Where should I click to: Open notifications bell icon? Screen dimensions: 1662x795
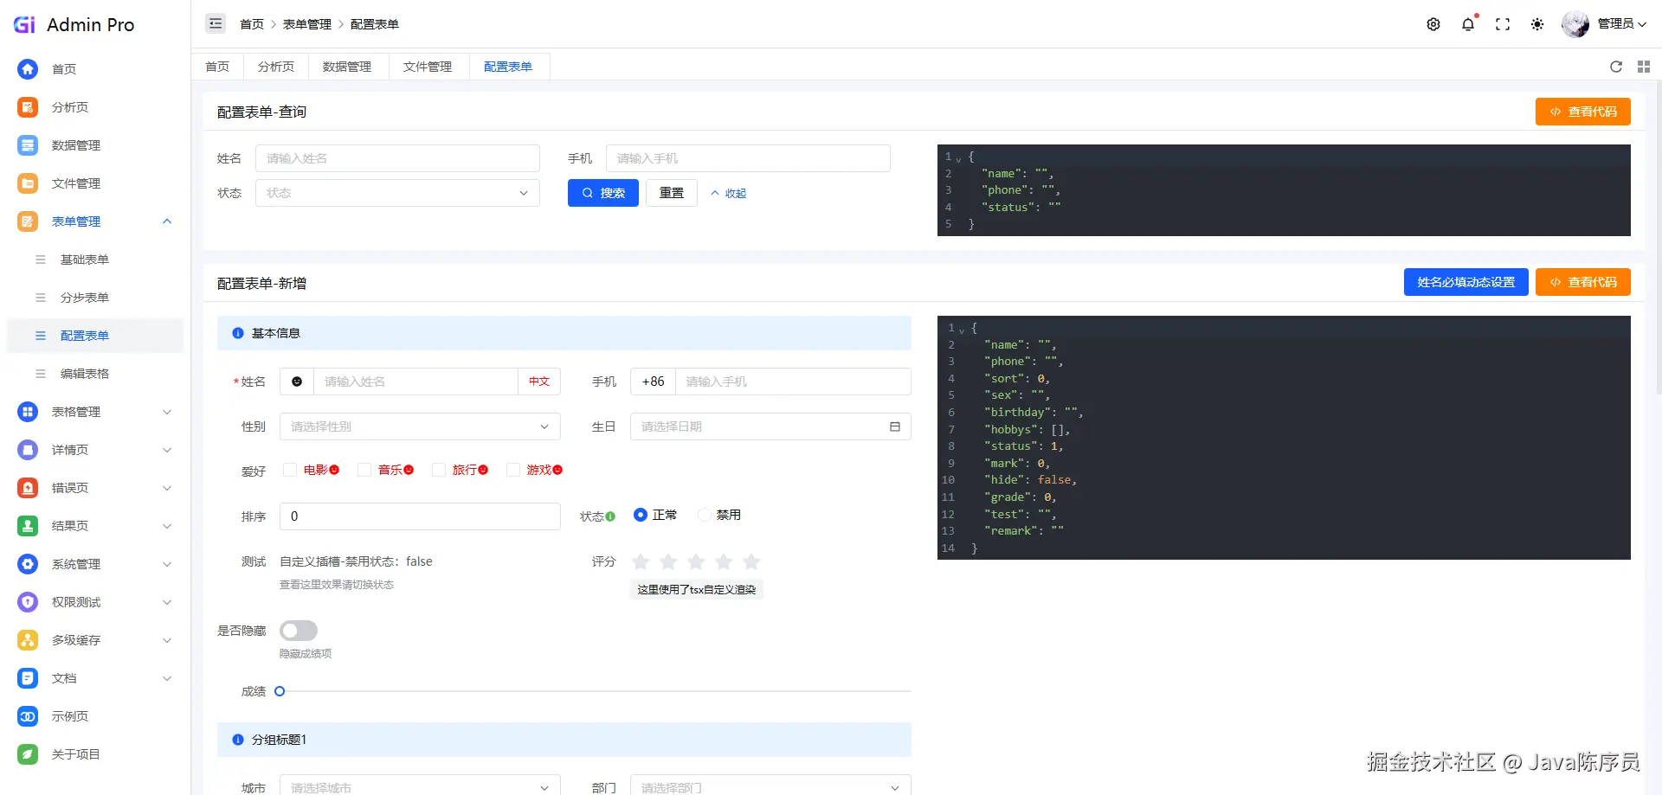1468,24
